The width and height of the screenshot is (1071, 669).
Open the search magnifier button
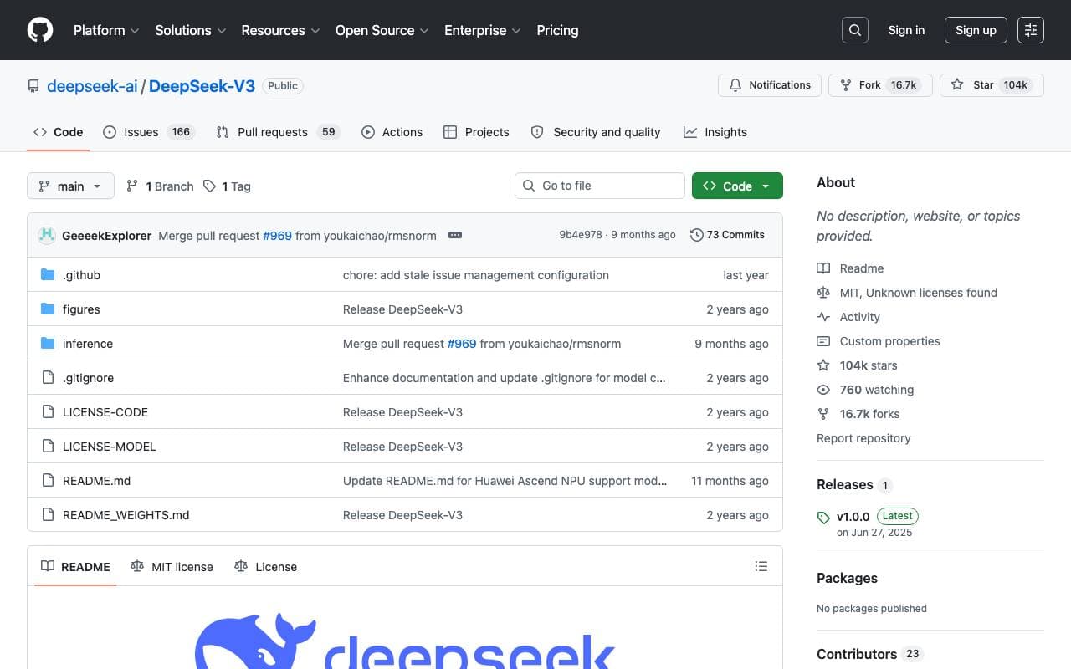pos(855,30)
